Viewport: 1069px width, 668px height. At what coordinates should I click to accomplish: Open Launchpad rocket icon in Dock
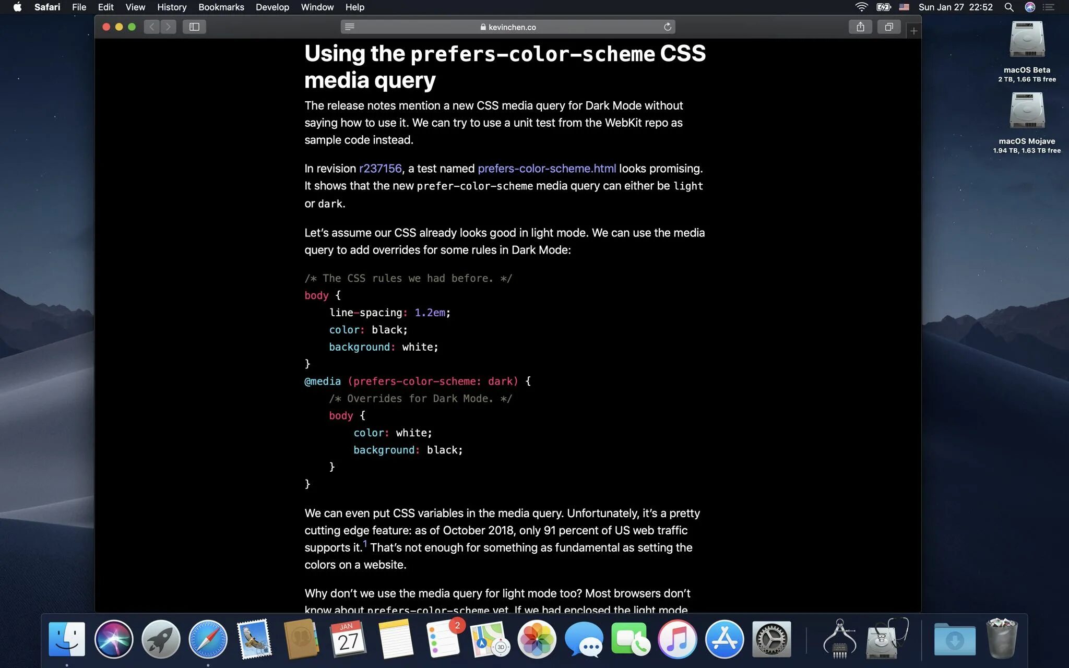pos(161,639)
